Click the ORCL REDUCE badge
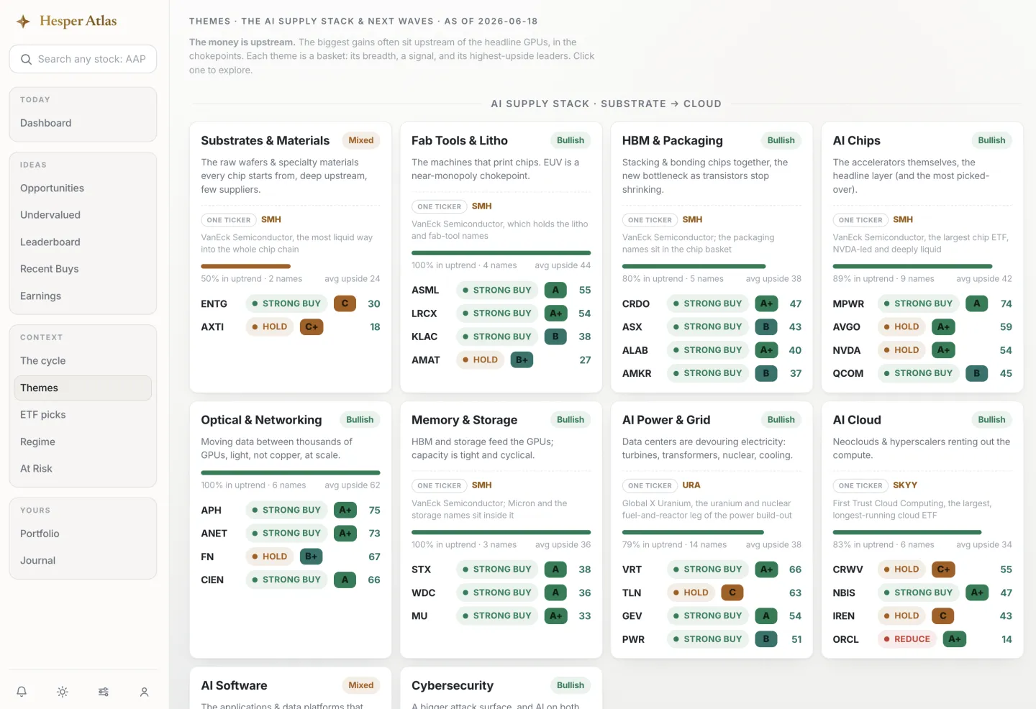The height and width of the screenshot is (709, 1036). coord(906,639)
